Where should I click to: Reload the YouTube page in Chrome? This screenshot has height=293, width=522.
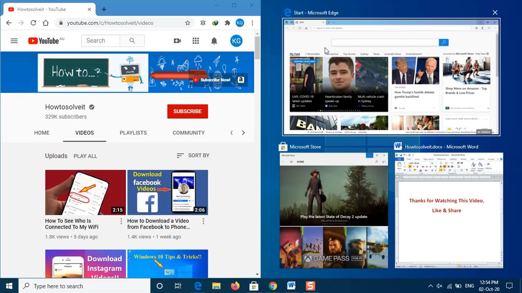coord(33,23)
